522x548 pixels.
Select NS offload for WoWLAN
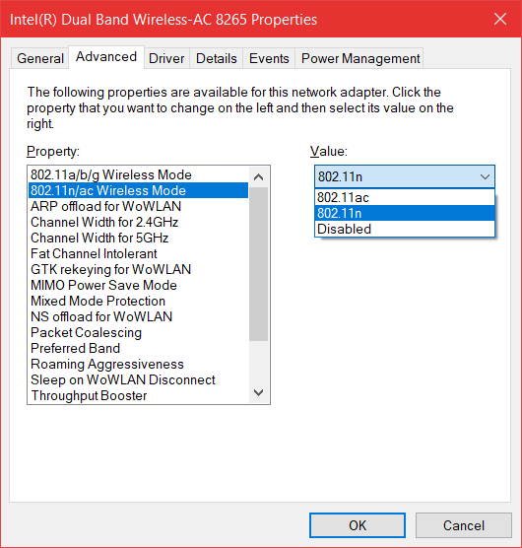coord(138,316)
